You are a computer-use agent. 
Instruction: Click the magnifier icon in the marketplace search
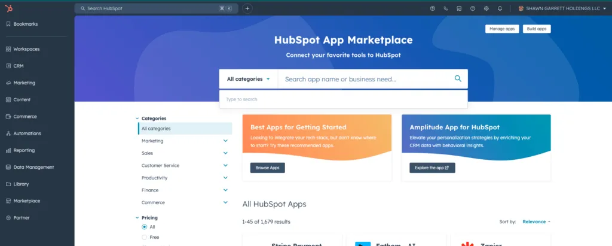[458, 78]
